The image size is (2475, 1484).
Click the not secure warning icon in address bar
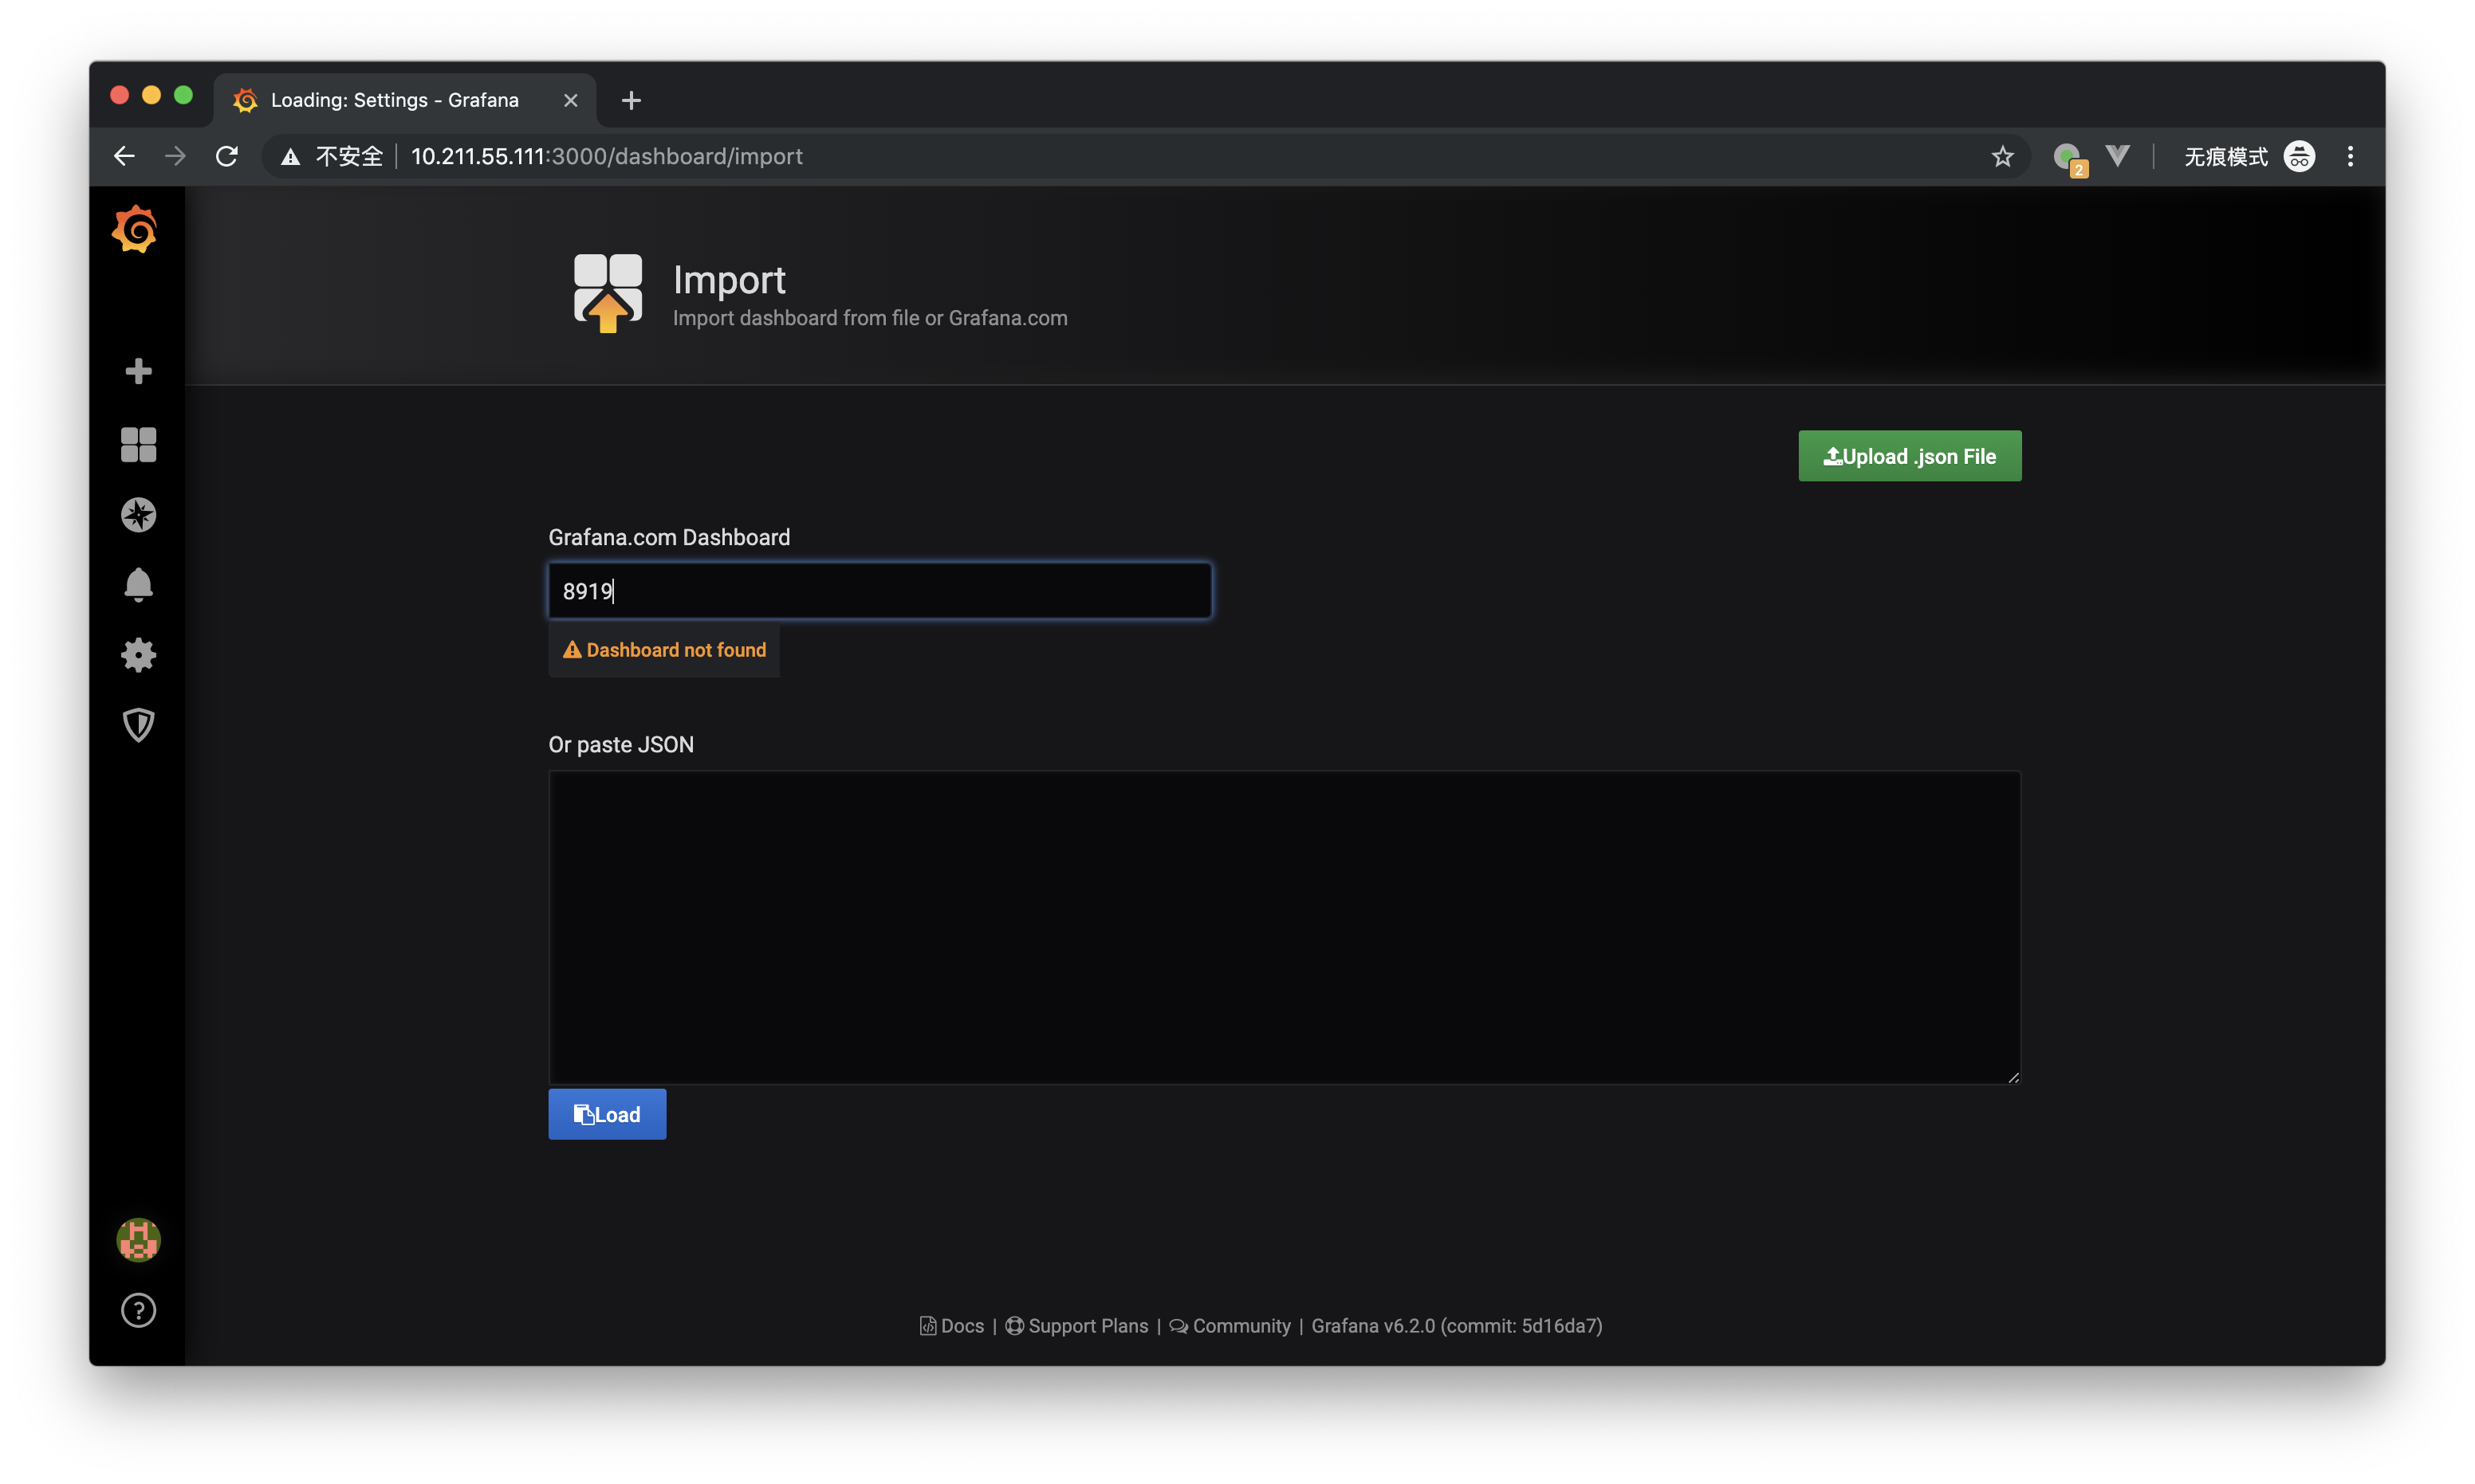pyautogui.click(x=290, y=157)
